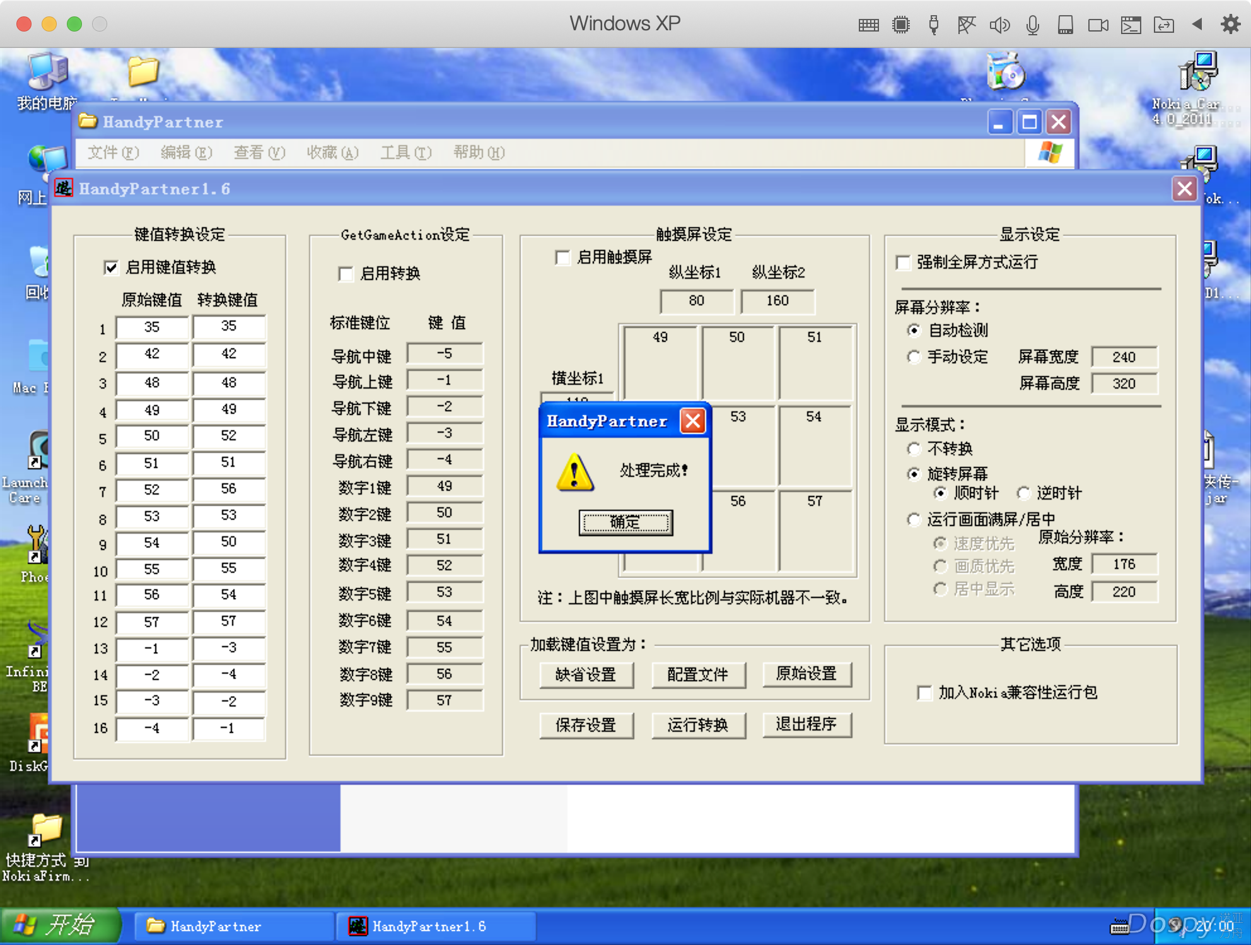The height and width of the screenshot is (945, 1251).
Task: Click touch grid cell labeled 57
Action: pyautogui.click(x=816, y=530)
